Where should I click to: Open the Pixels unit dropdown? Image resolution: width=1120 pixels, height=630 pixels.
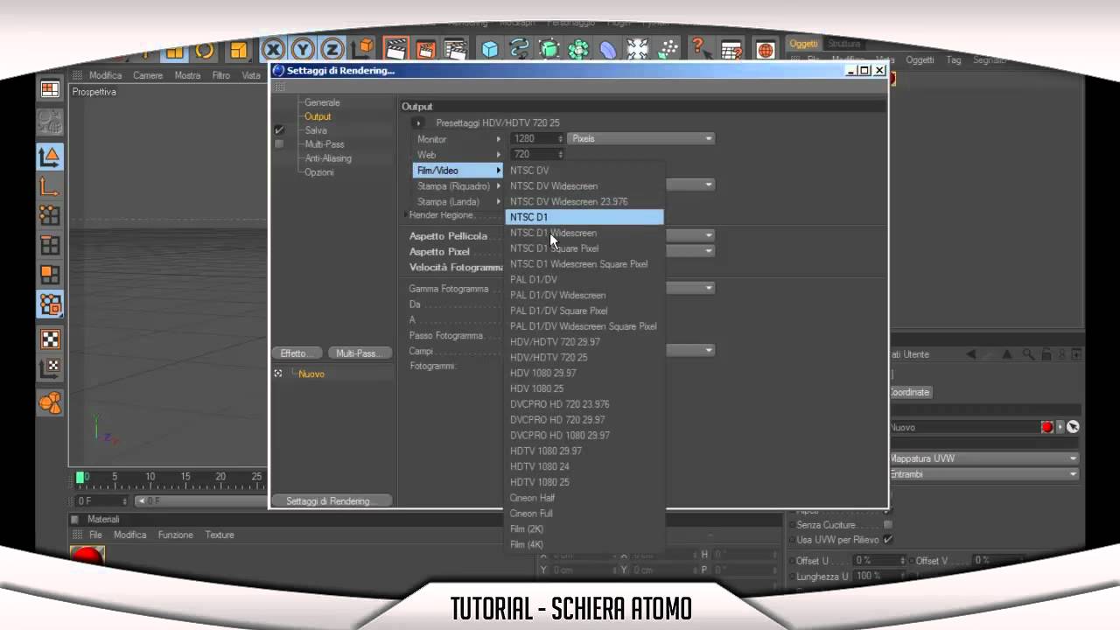point(641,138)
